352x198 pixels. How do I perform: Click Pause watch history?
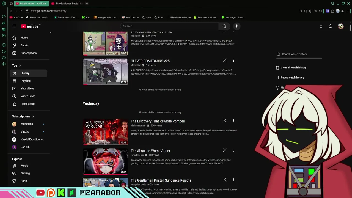tap(290, 78)
